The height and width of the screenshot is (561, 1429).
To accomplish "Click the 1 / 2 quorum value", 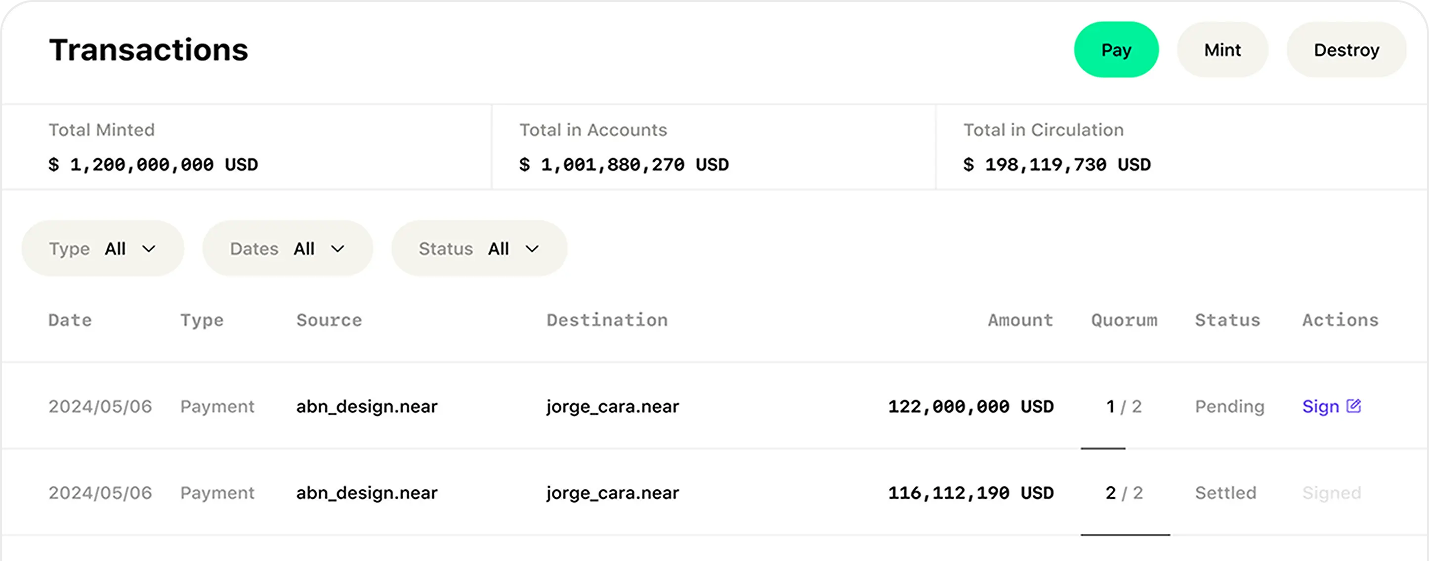I will [x=1124, y=406].
